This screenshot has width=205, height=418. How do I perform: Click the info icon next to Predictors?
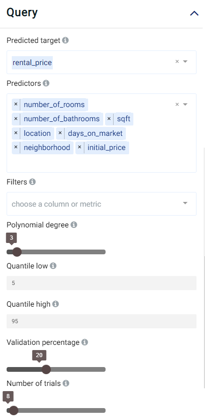[46, 83]
